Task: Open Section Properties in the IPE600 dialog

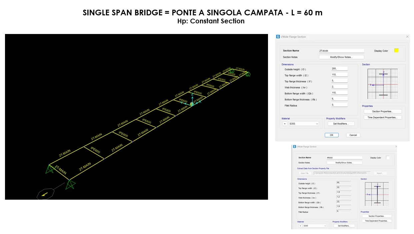Action: coord(377,216)
